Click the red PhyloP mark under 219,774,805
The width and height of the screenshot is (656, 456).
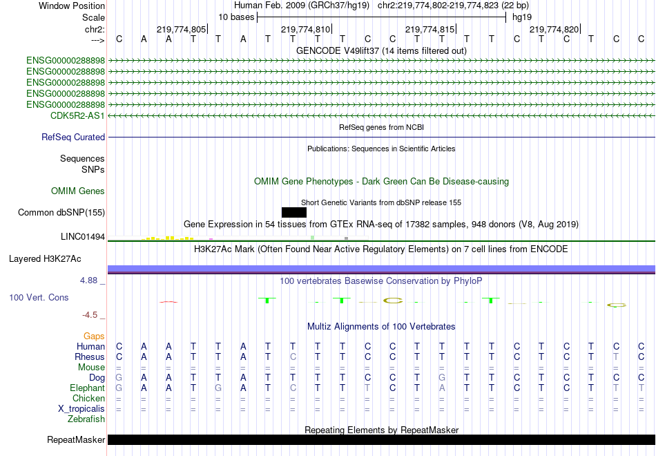[x=168, y=302]
